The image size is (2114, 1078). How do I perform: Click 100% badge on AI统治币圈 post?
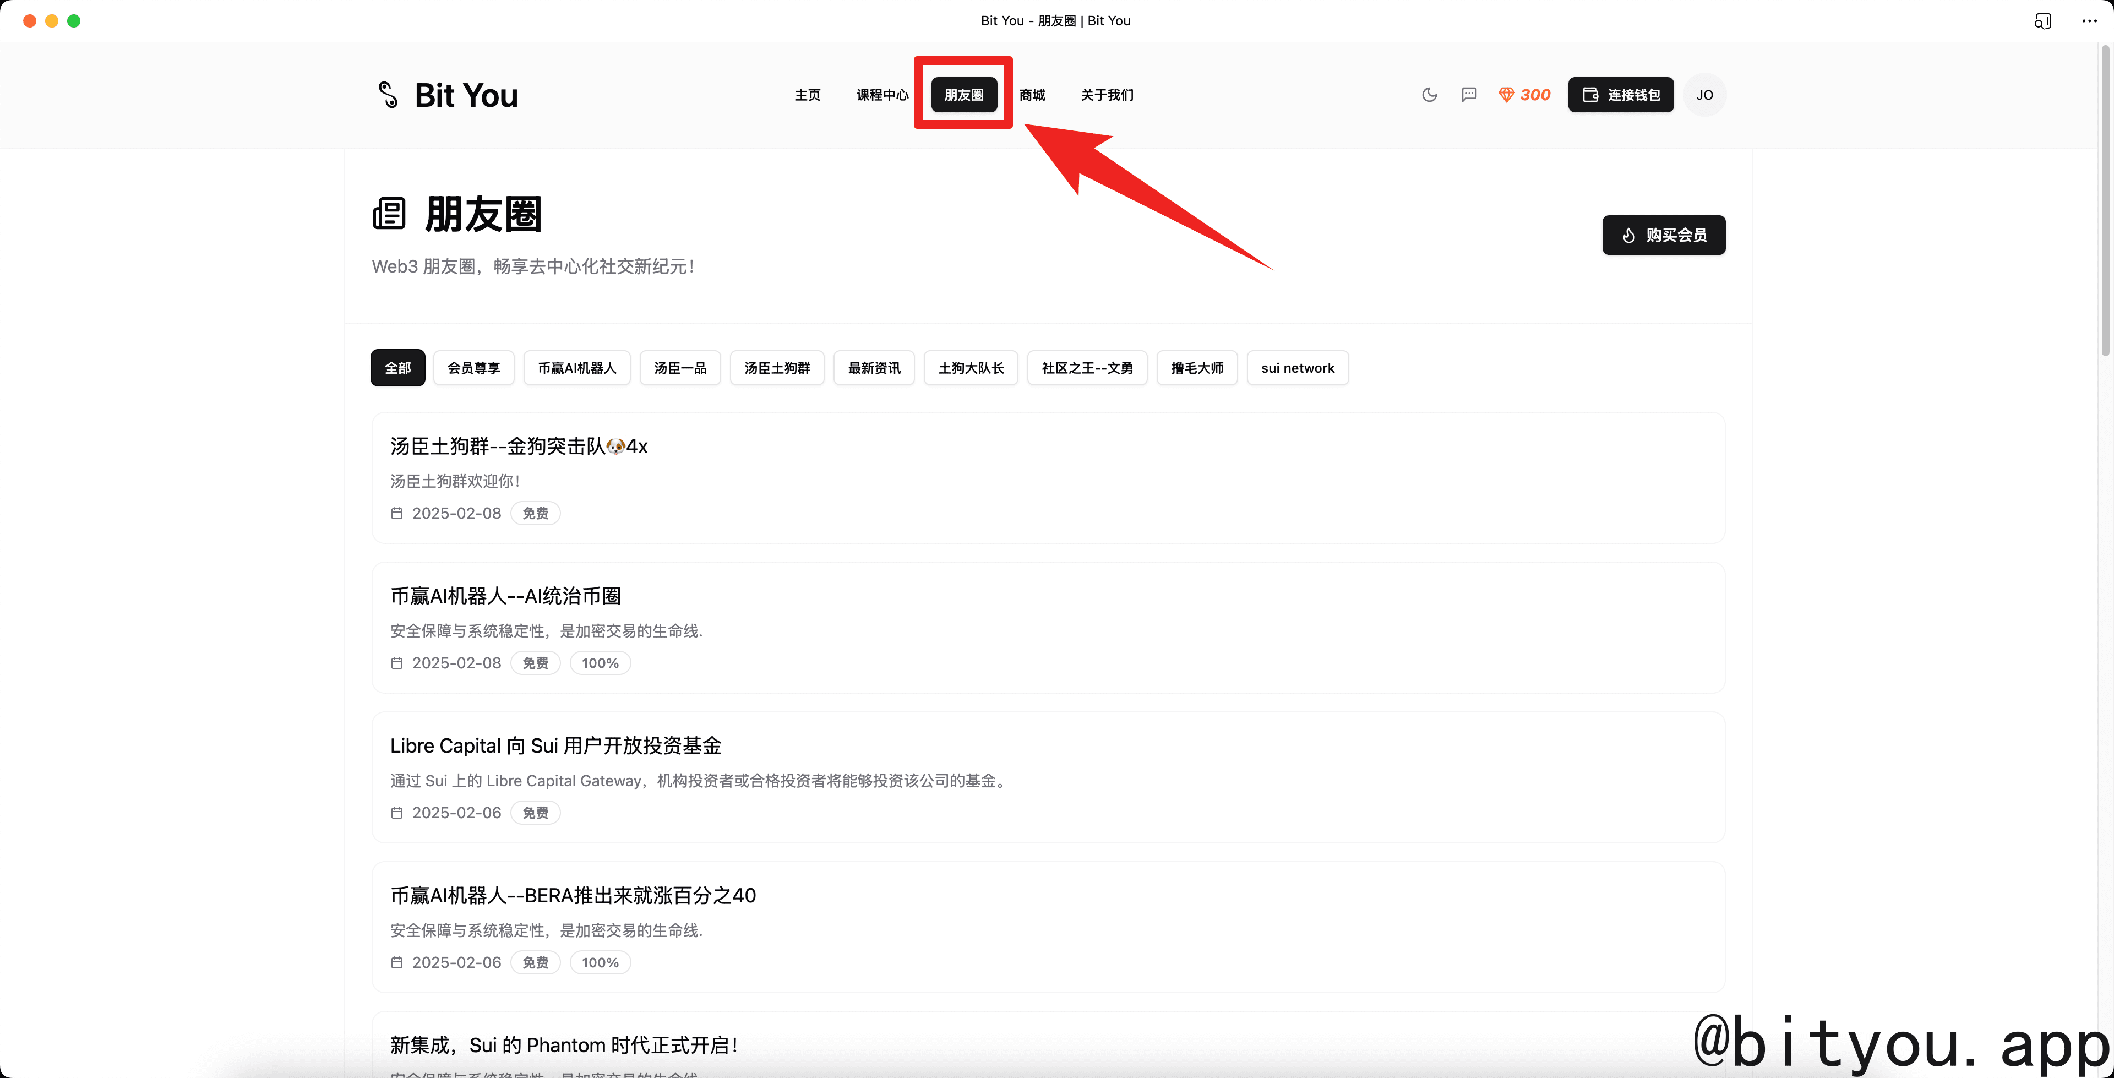[600, 663]
